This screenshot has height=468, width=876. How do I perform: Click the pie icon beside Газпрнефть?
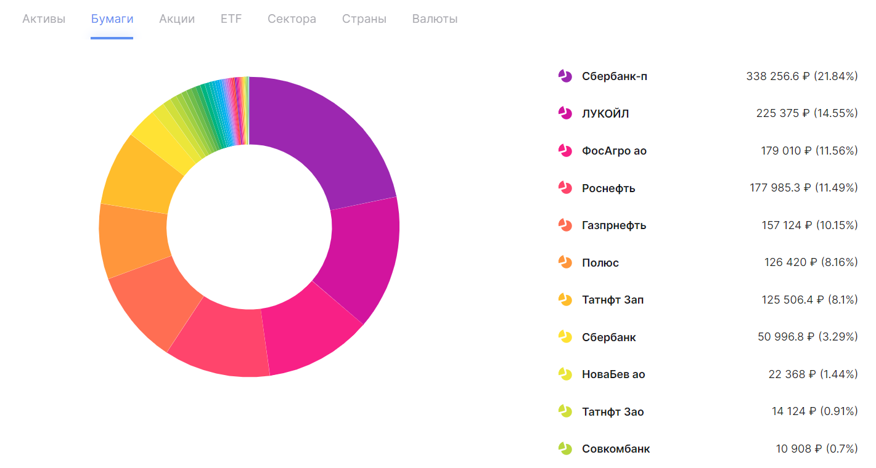565,225
